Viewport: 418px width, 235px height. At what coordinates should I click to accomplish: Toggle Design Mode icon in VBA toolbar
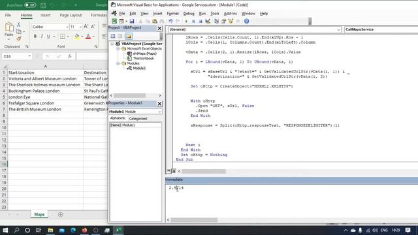click(x=208, y=21)
